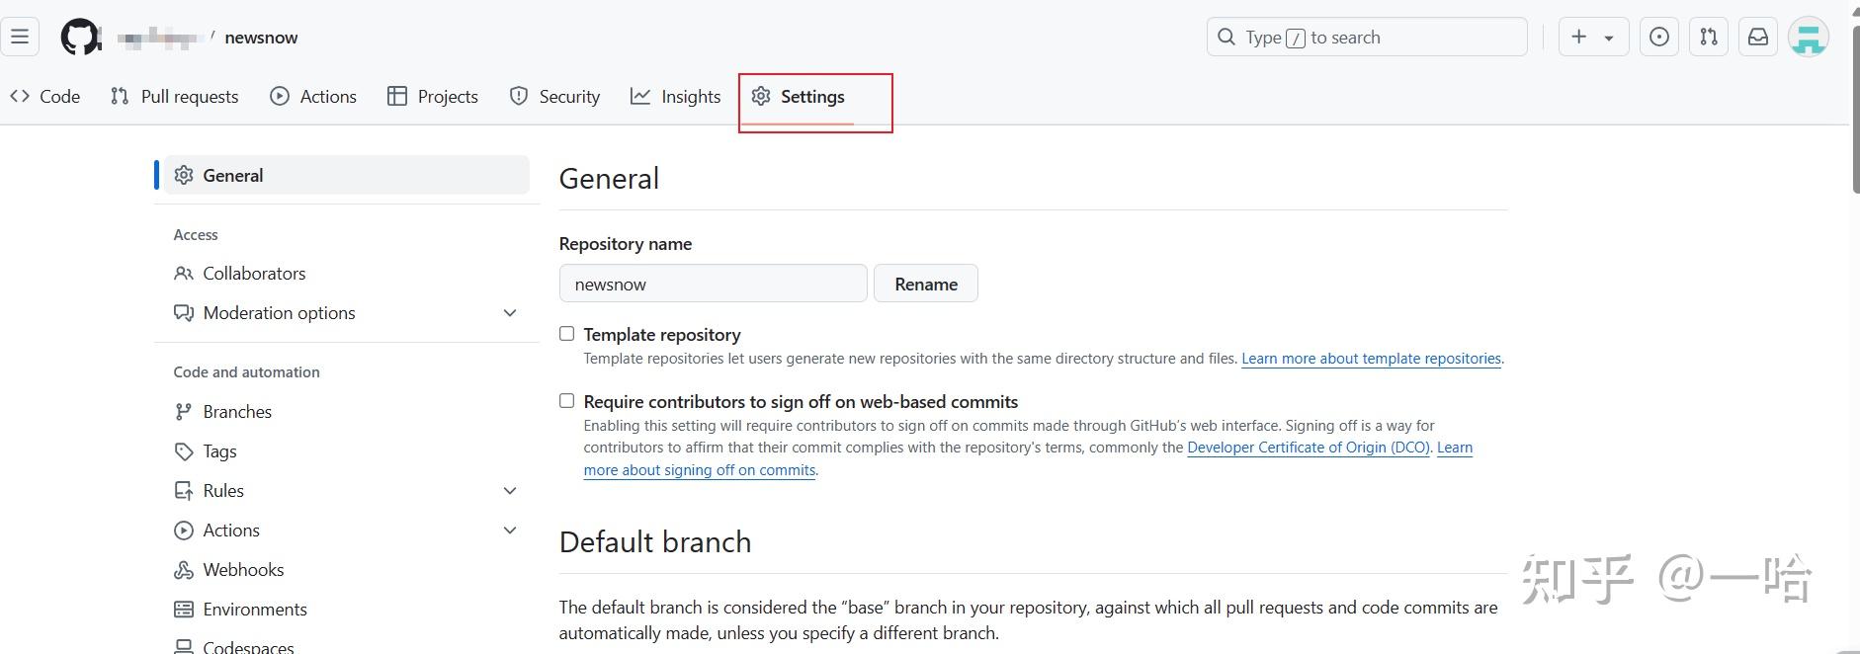Click the Rename button
Image resolution: width=1860 pixels, height=654 pixels.
pyautogui.click(x=925, y=284)
